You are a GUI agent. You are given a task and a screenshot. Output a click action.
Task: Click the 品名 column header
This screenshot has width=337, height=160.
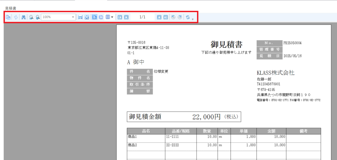(x=146, y=131)
